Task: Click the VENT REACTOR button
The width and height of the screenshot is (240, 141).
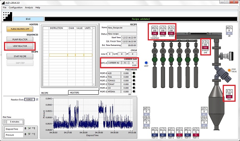Action: pyautogui.click(x=20, y=46)
